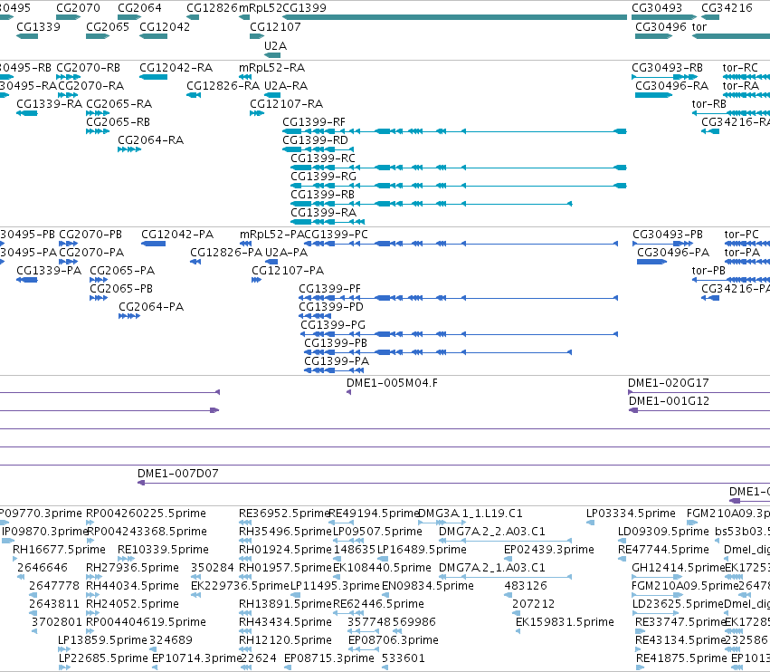Click transcript CG1339-RA
This screenshot has width=770, height=672.
[50, 104]
